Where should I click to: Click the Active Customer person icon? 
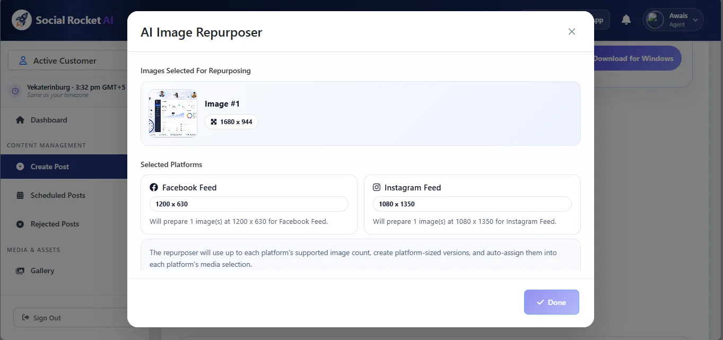pyautogui.click(x=23, y=60)
